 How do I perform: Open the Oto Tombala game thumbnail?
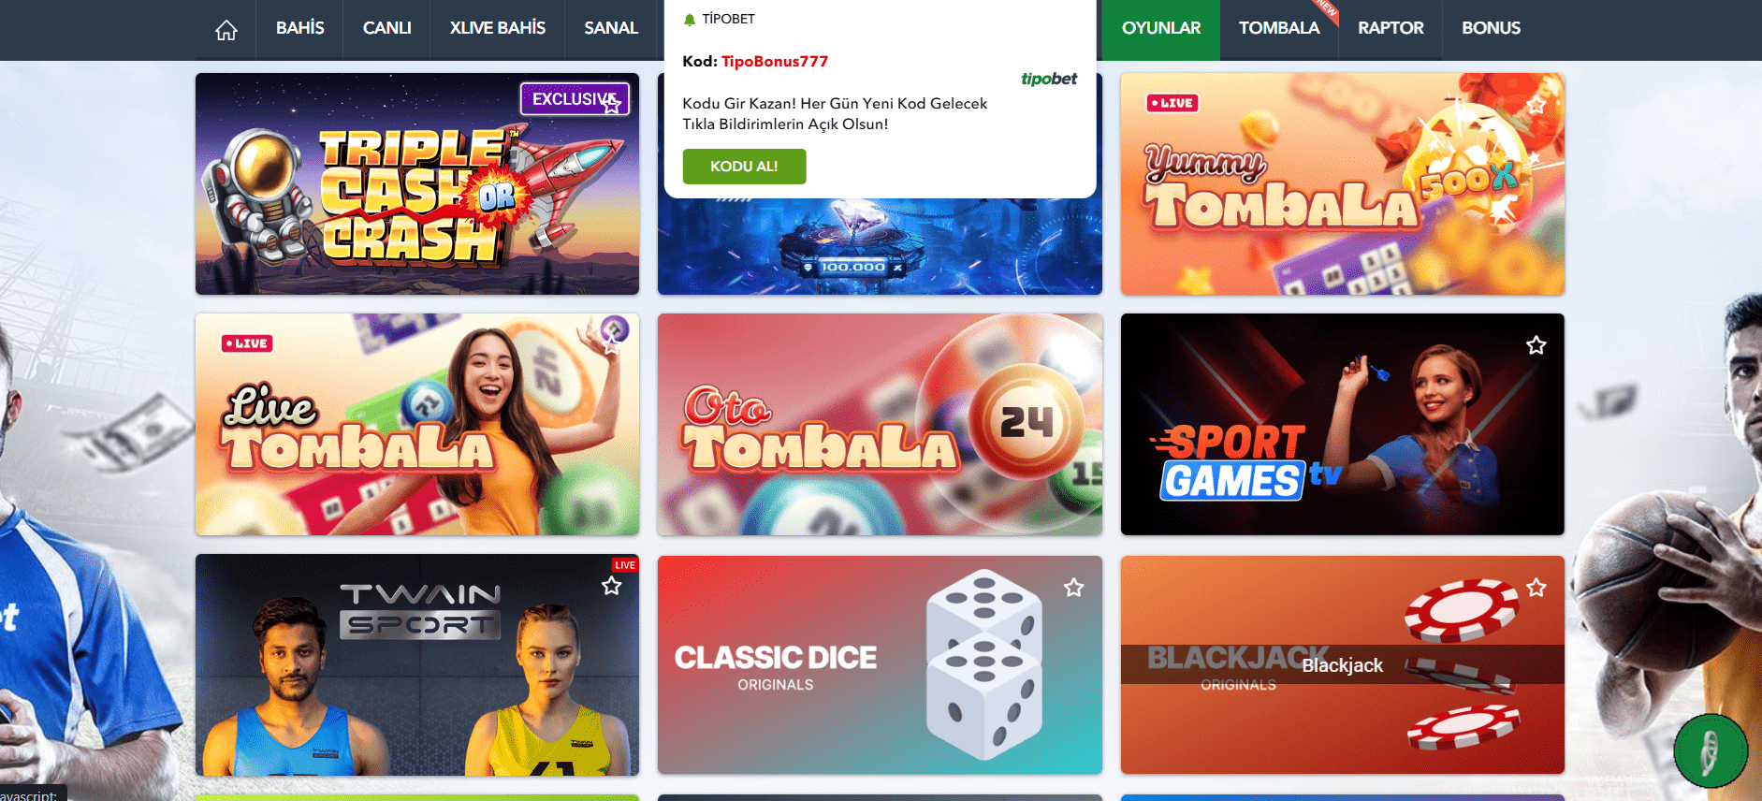pyautogui.click(x=880, y=425)
